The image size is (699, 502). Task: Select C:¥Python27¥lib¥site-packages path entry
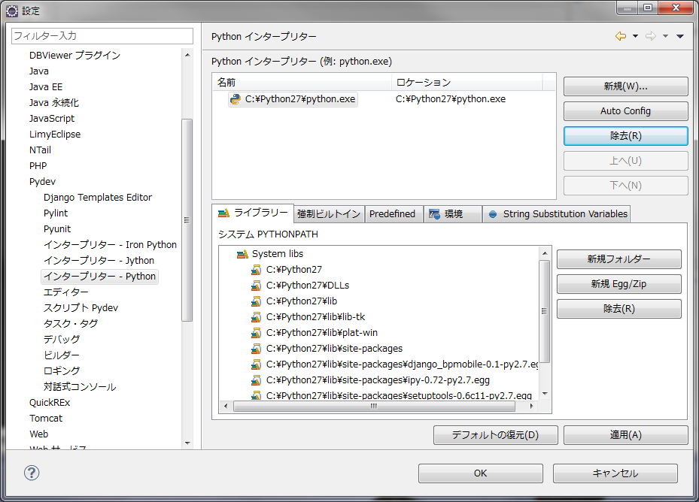(x=334, y=349)
